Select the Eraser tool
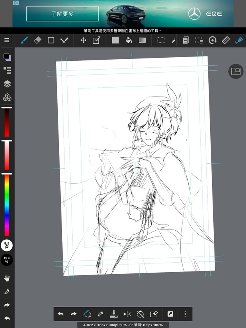The image size is (246, 328). click(x=38, y=40)
